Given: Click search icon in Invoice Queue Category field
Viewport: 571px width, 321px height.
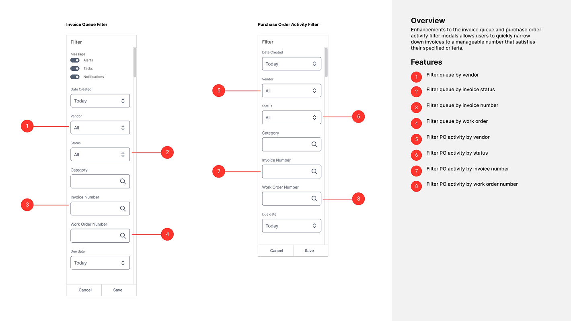Looking at the screenshot, I should coord(123,182).
